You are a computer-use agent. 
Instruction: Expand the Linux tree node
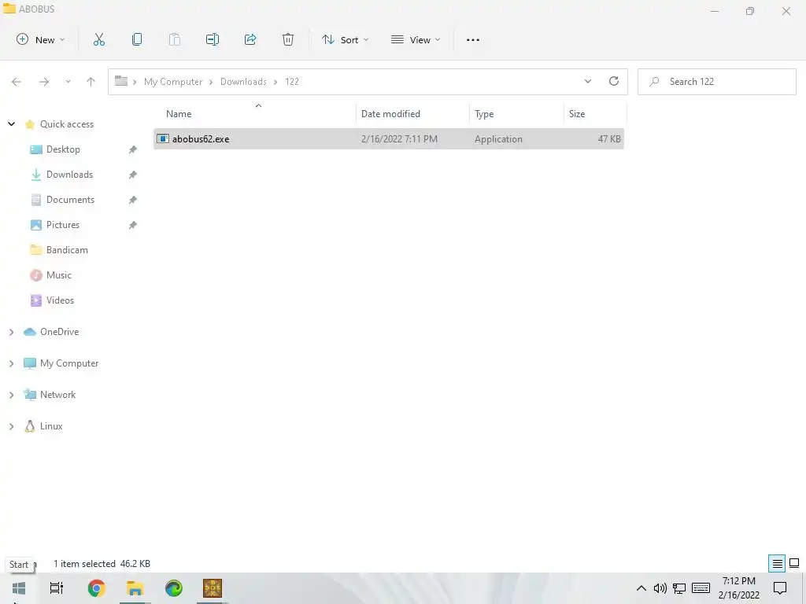pos(11,426)
